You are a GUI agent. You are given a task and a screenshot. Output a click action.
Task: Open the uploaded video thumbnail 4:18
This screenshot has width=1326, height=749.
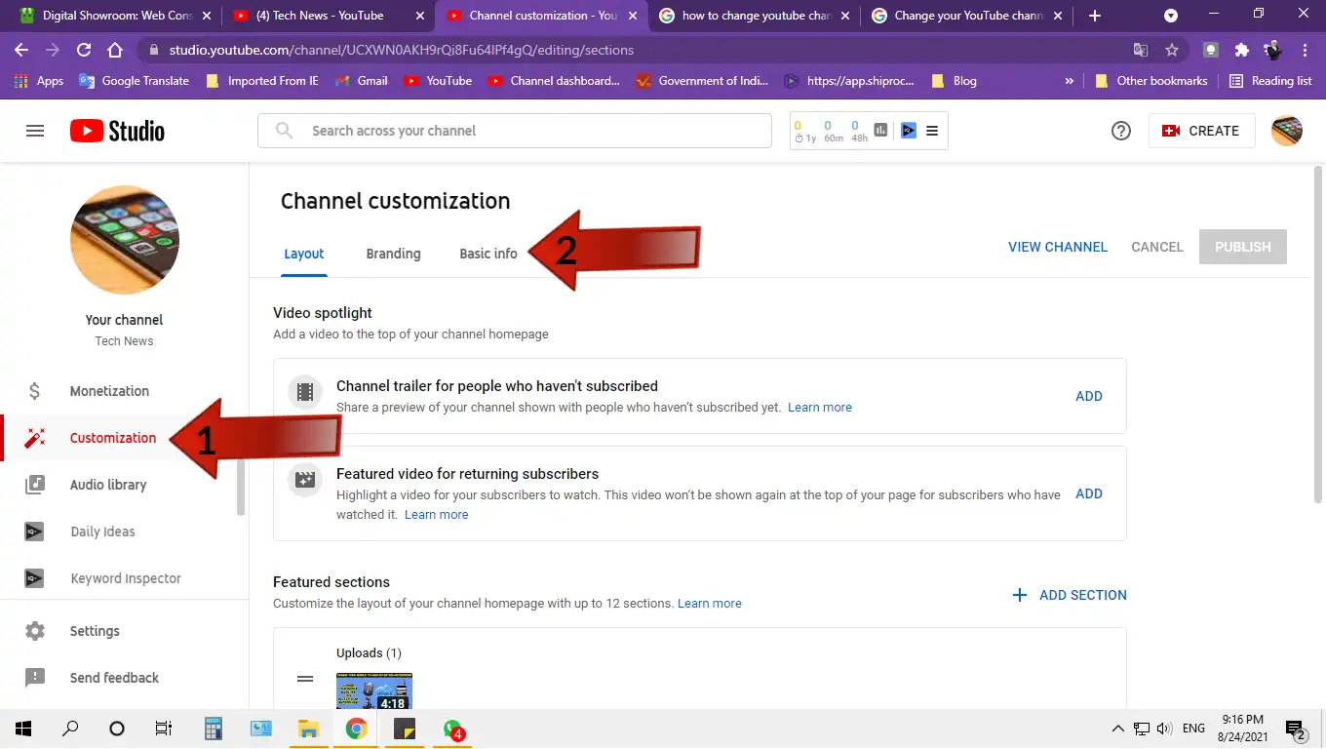point(374,690)
